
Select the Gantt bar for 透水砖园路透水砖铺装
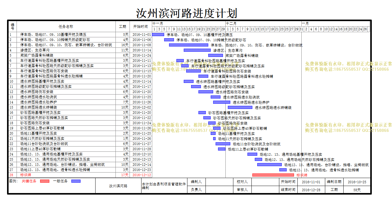[x=240, y=107]
